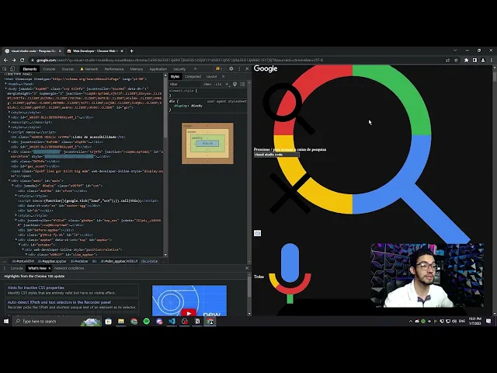Open Auto-detect XPath and text selectors link
This screenshot has height=373, width=497.
coord(59,302)
